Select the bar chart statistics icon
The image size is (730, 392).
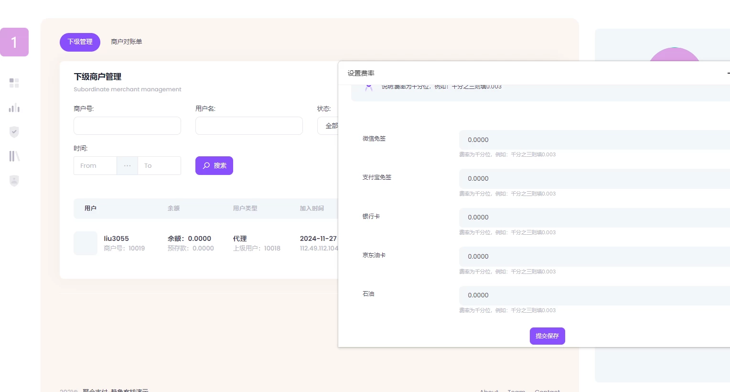[14, 107]
